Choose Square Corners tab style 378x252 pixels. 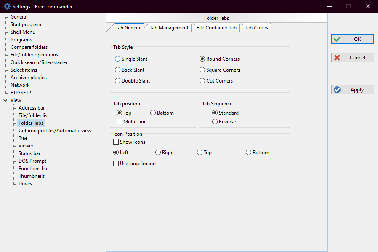pos(202,70)
